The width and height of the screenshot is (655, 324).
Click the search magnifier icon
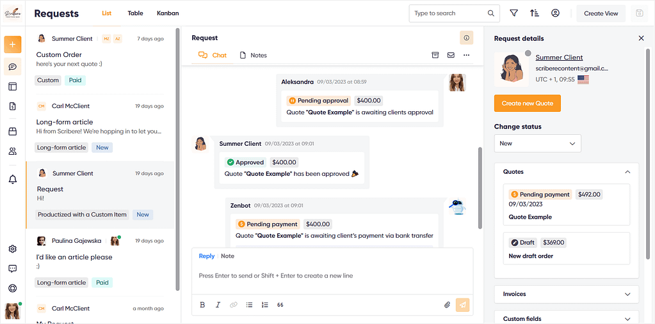pyautogui.click(x=491, y=13)
